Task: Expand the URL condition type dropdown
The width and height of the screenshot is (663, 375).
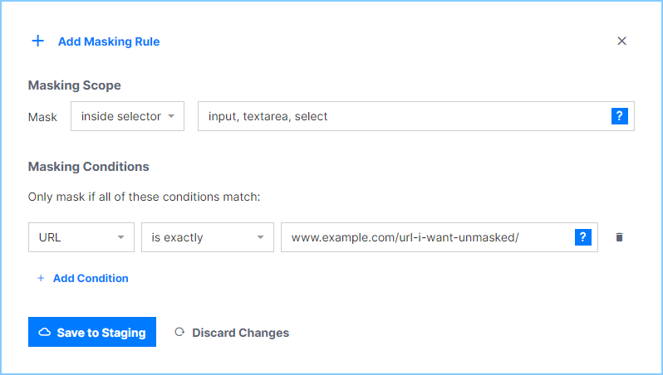Action: pyautogui.click(x=81, y=237)
